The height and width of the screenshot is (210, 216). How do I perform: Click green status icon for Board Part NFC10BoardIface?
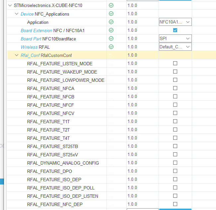point(111,38)
